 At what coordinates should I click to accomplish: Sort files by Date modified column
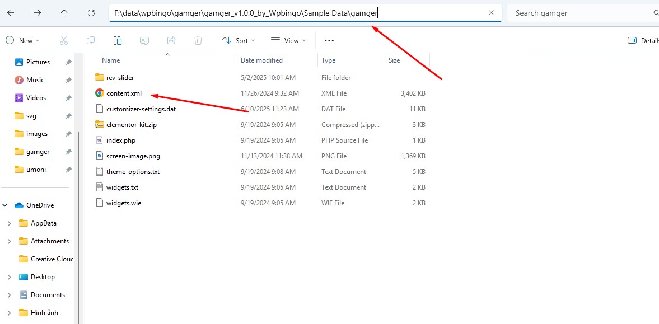click(261, 60)
